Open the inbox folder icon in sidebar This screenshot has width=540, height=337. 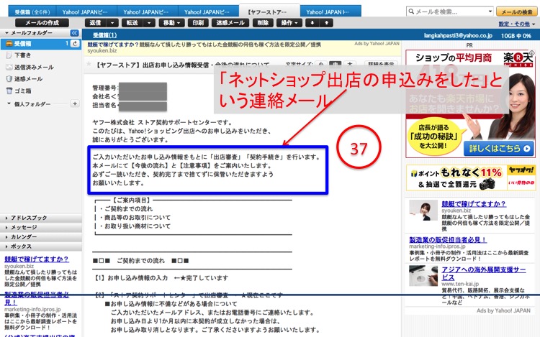coord(9,44)
